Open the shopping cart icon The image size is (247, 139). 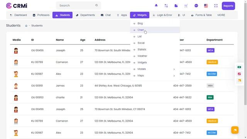186,6
